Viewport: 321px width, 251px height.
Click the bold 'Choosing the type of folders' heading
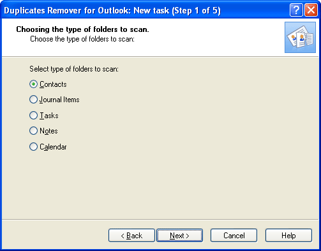click(x=82, y=29)
